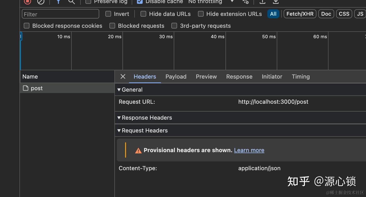This screenshot has width=366, height=197.
Task: Click the 50 ms timeline marker
Action: click(x=269, y=37)
